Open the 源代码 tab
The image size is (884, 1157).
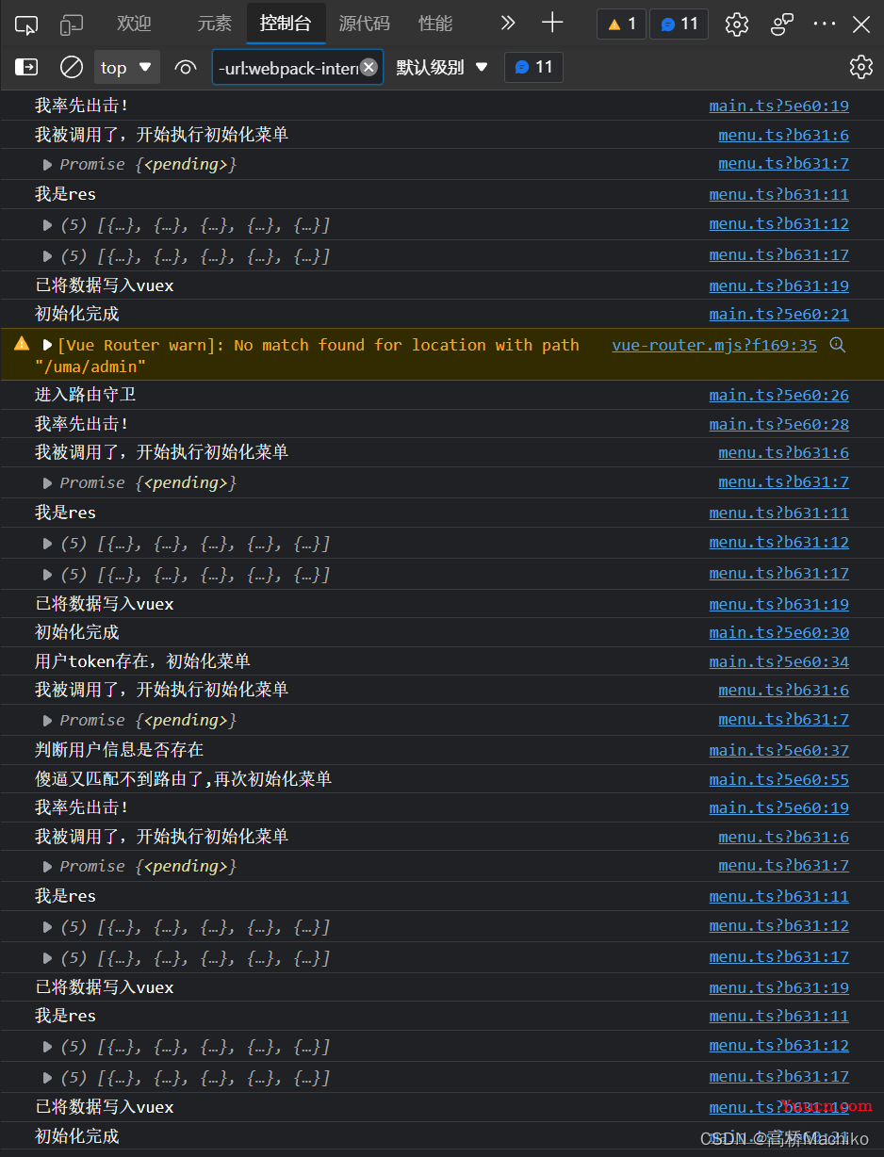click(x=365, y=24)
